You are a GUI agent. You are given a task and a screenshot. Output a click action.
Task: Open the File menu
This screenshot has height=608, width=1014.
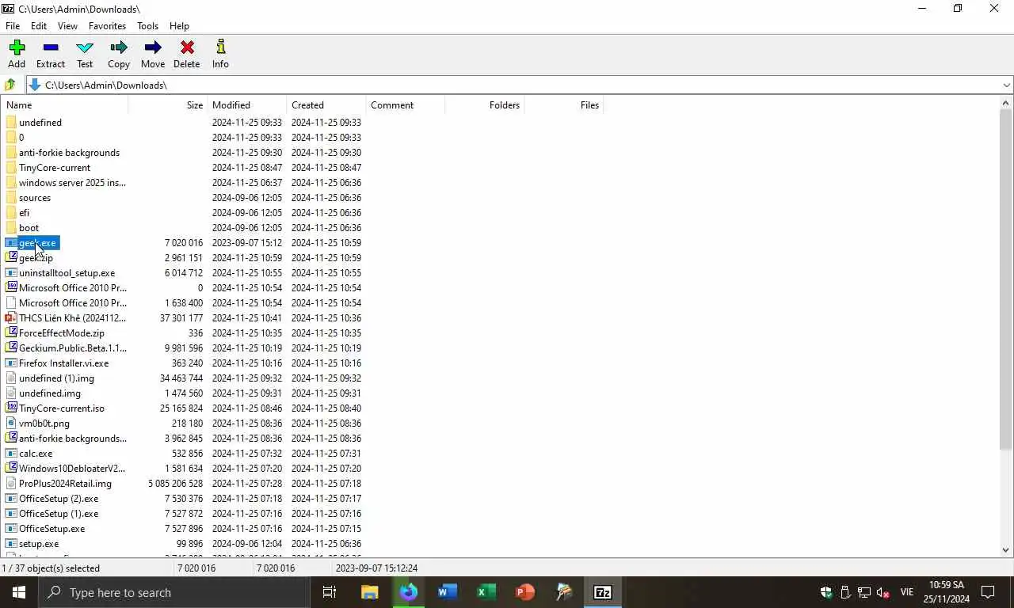coord(13,26)
